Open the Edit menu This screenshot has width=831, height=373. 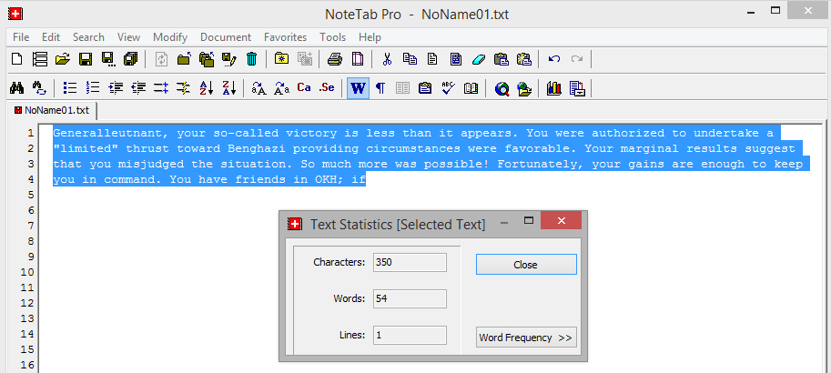(x=51, y=37)
